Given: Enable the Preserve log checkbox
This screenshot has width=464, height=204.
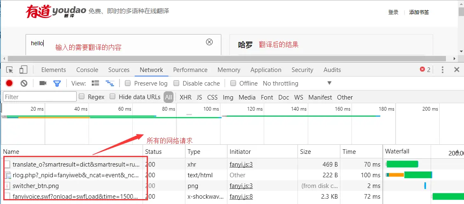Looking at the screenshot, I should (128, 83).
